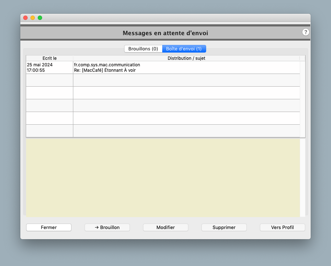This screenshot has width=331, height=266.
Task: Move message with → Brouillon button
Action: pyautogui.click(x=107, y=227)
